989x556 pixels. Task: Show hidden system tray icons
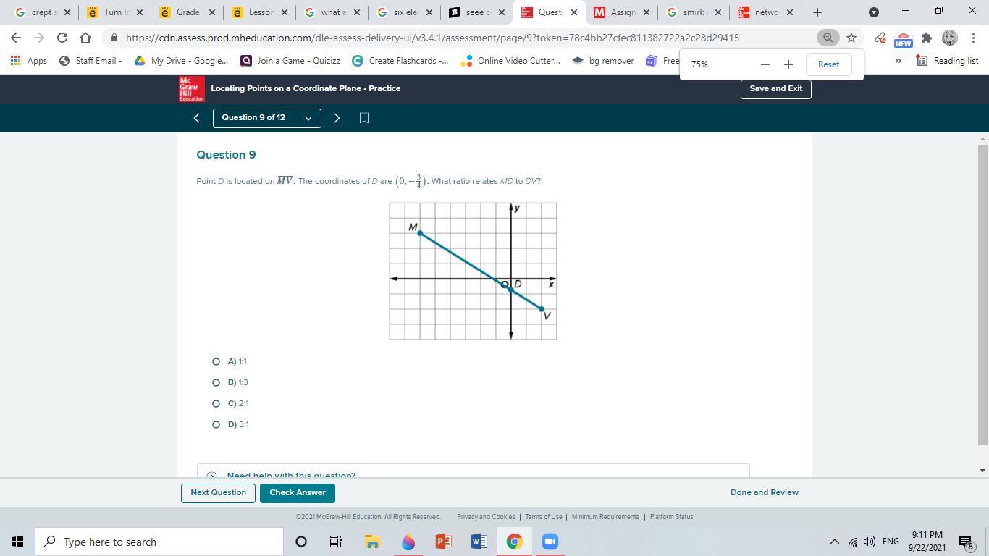834,542
